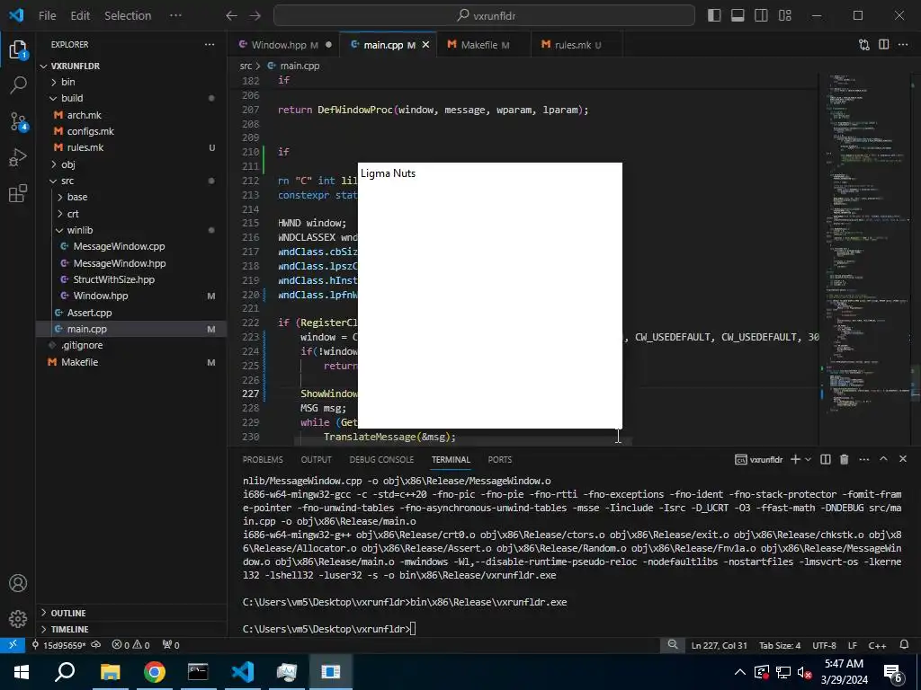The height and width of the screenshot is (690, 921).
Task: Open the Run and Debug view
Action: pos(18,157)
